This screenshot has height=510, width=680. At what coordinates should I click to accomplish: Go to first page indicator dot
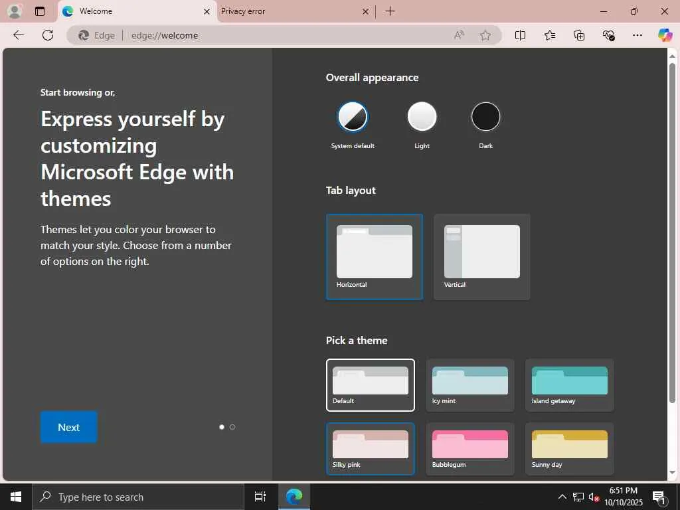222,427
